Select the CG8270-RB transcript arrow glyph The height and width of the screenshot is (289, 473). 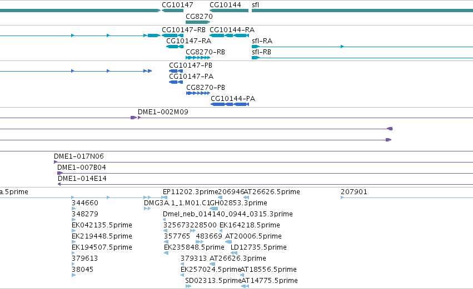pos(198,58)
